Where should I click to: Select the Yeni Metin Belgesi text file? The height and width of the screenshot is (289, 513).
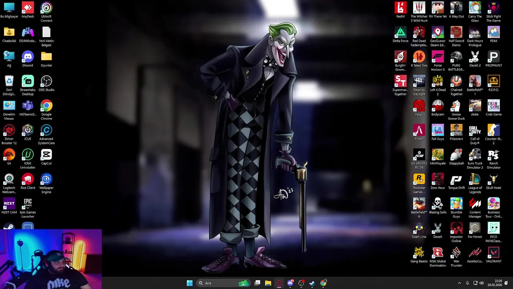46,37
